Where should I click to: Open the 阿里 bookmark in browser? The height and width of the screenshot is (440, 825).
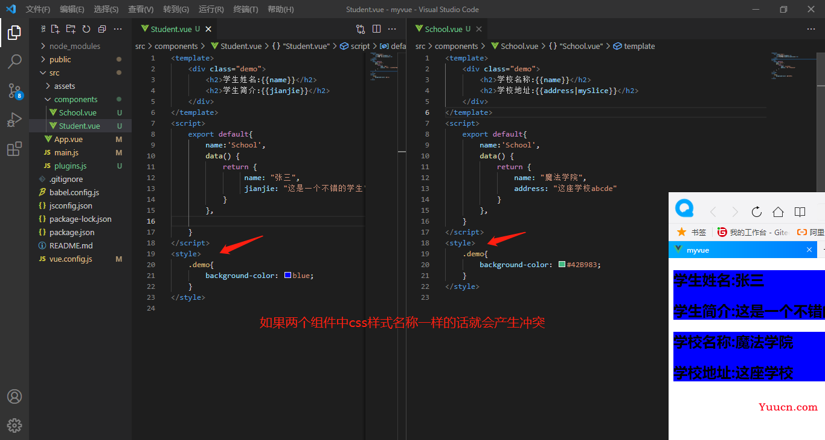point(811,232)
